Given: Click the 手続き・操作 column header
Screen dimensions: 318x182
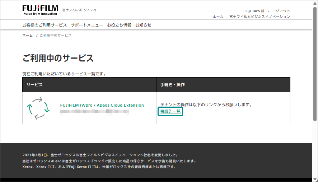Looking at the screenshot, I should [223, 85].
